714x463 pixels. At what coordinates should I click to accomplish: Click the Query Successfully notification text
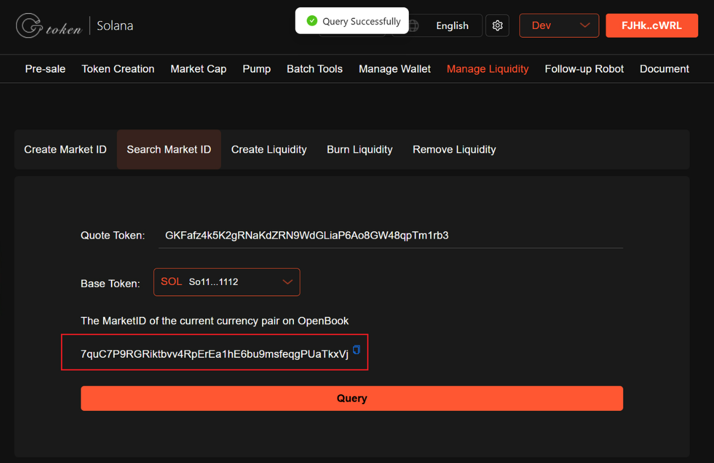pyautogui.click(x=362, y=21)
